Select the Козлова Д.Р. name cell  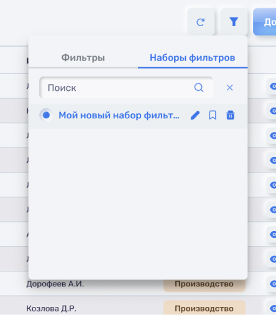coord(51,309)
